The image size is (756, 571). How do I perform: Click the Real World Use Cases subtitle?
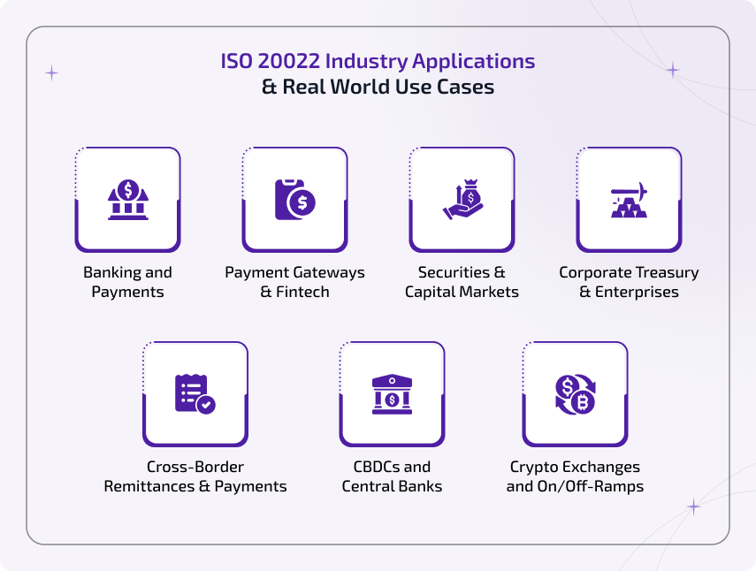tap(378, 87)
